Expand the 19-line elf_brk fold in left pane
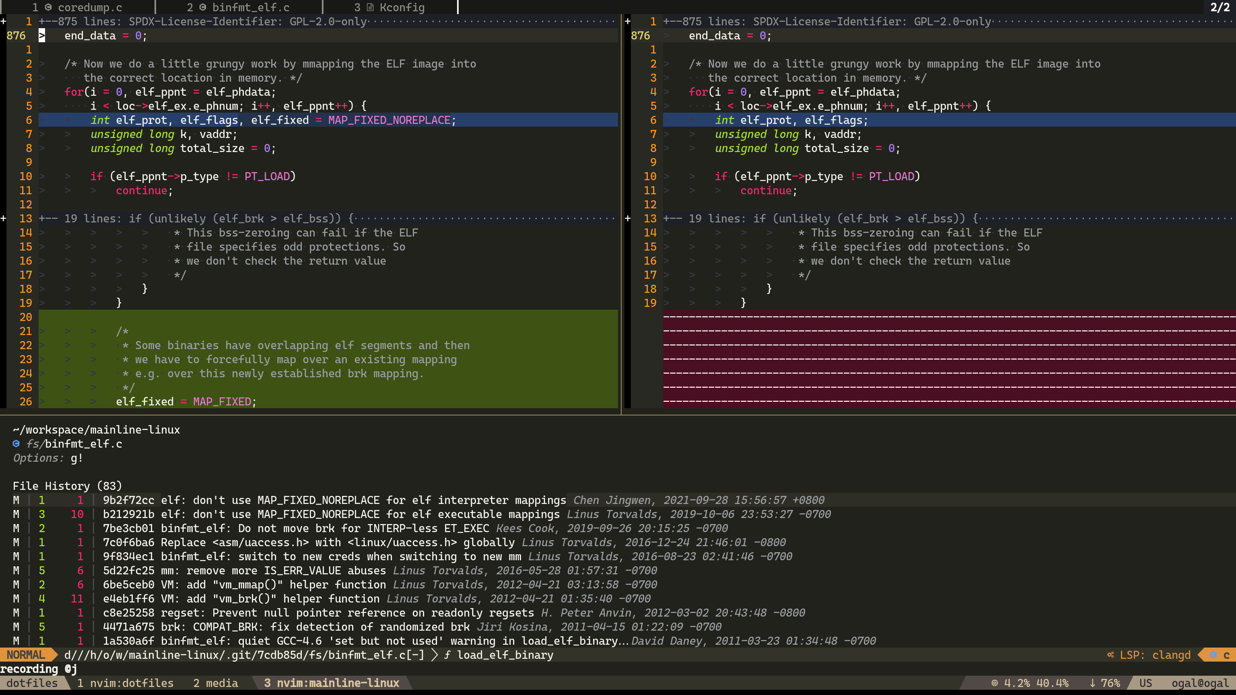The width and height of the screenshot is (1236, 695). 328,219
